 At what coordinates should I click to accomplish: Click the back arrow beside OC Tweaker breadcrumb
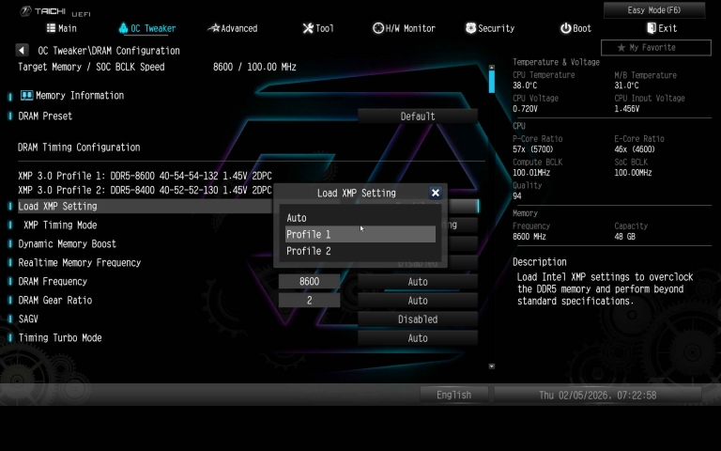(23, 50)
